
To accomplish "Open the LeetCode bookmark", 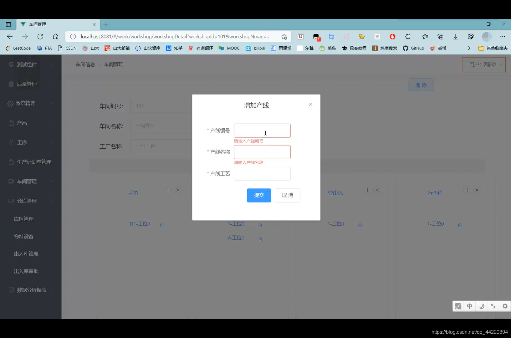I will (x=18, y=48).
